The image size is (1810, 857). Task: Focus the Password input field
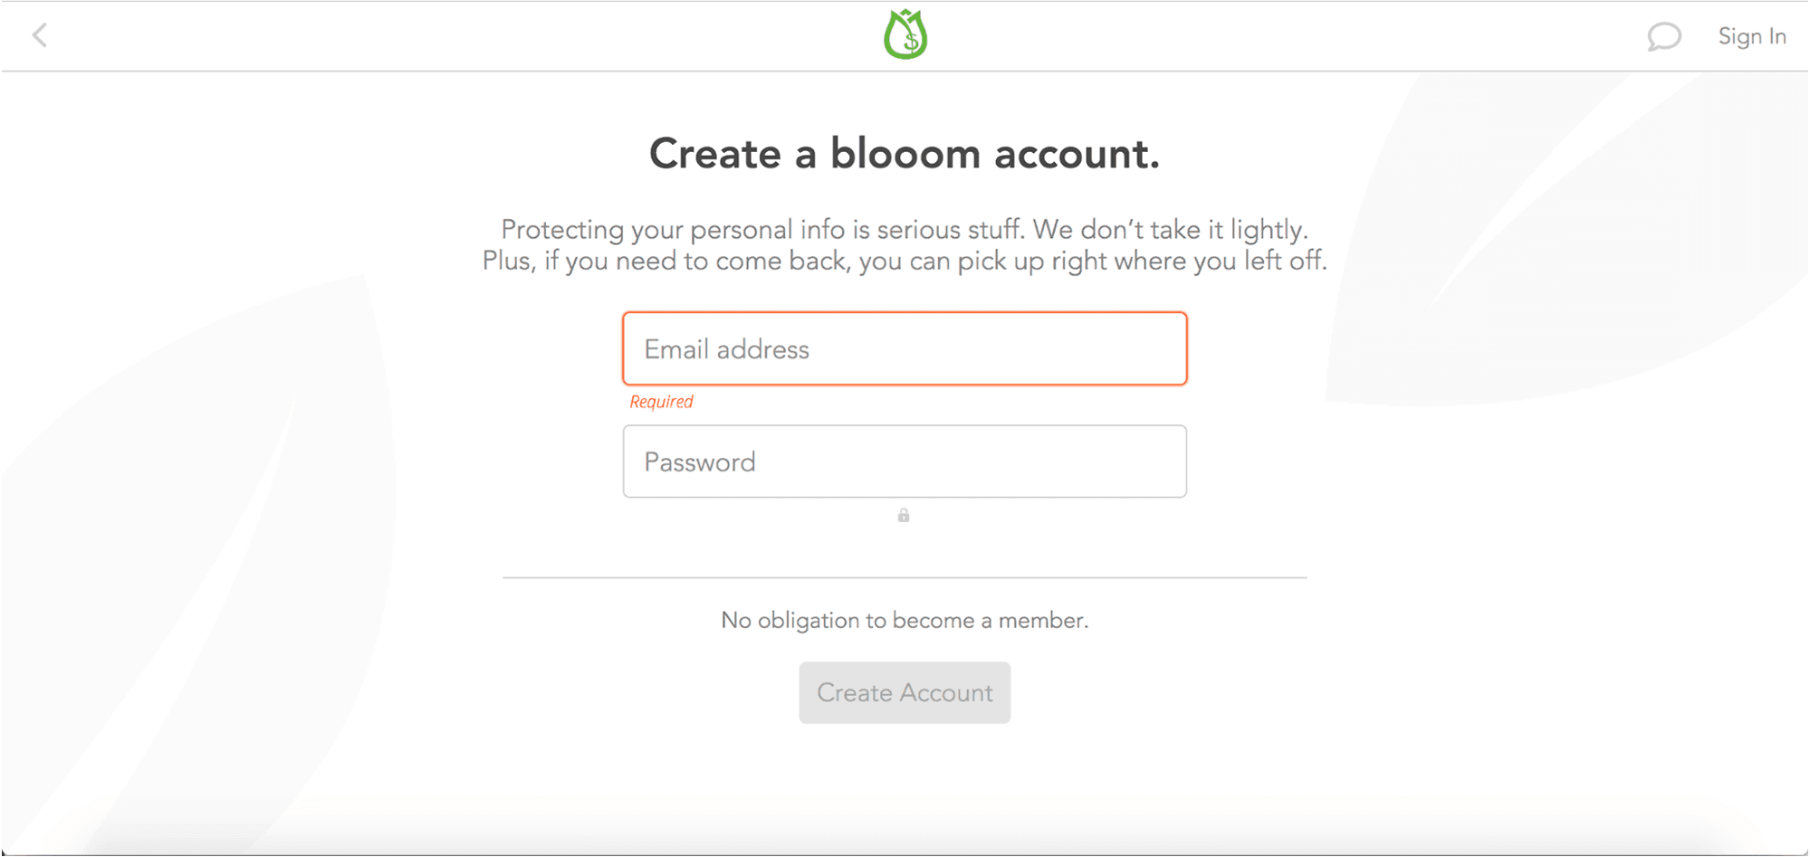(x=905, y=462)
